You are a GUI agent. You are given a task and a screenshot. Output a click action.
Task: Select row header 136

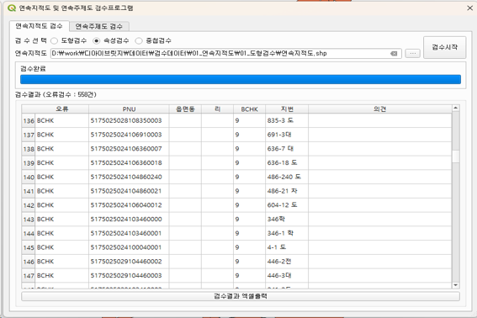tap(29, 121)
